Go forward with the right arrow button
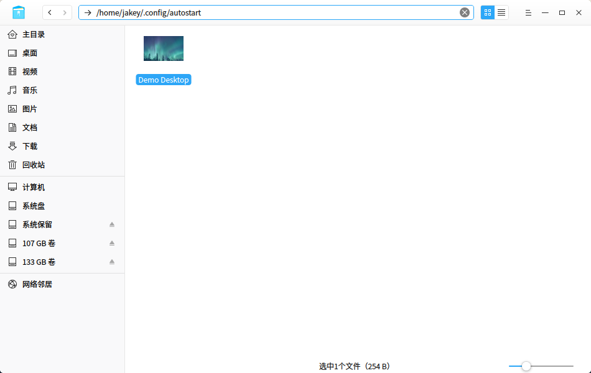The width and height of the screenshot is (591, 373). tap(65, 12)
